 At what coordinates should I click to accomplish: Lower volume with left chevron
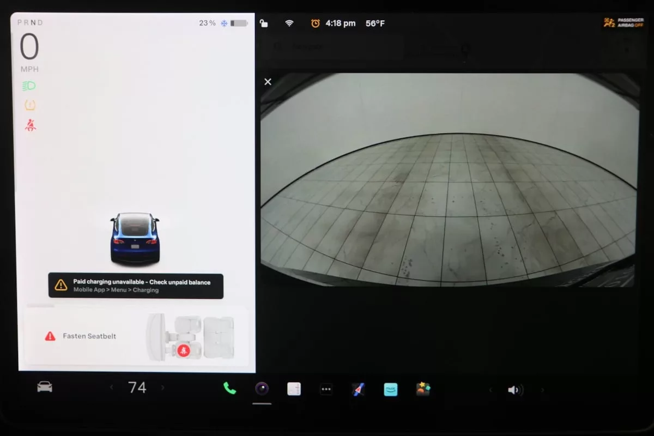[x=490, y=390]
